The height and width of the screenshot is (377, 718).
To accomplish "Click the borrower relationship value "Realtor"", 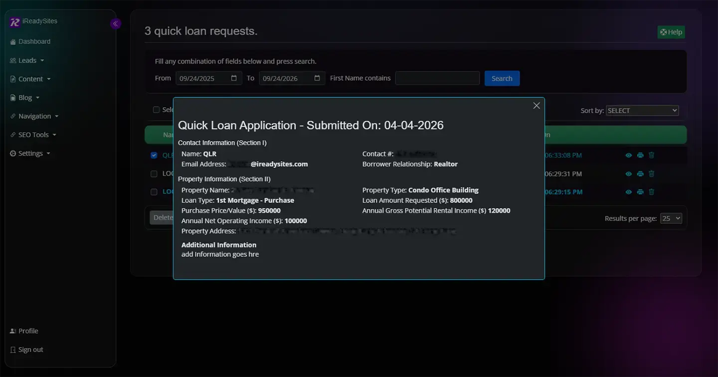I will 446,164.
